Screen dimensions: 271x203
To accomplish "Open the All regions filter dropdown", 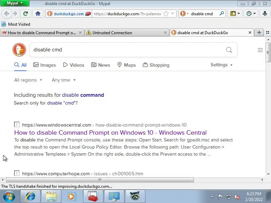I will coord(28,80).
